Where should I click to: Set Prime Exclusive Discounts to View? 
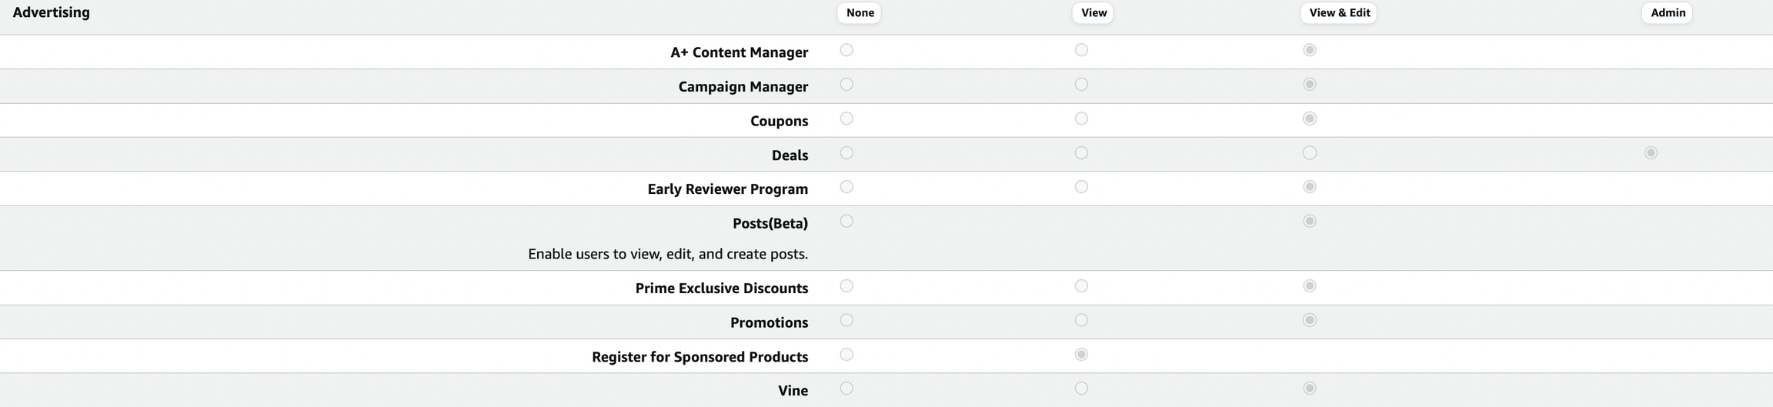(x=1081, y=286)
